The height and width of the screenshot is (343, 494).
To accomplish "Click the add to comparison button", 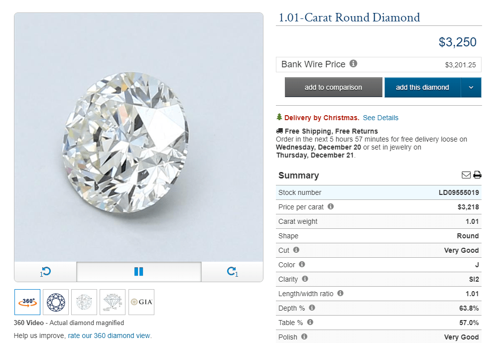I will [333, 87].
